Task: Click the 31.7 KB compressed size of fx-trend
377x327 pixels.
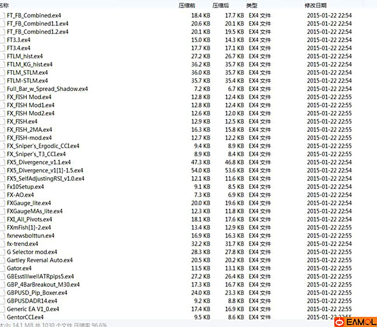Action: pos(234,244)
